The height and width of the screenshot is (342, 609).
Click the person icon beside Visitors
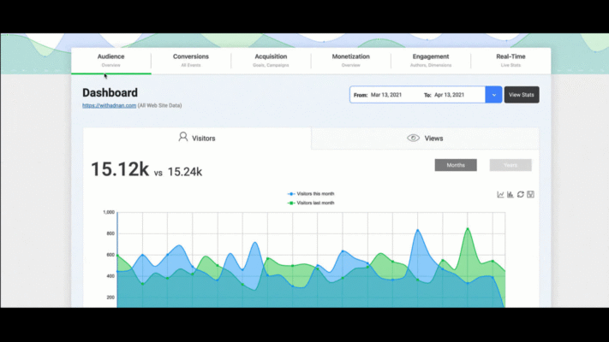[x=182, y=137]
